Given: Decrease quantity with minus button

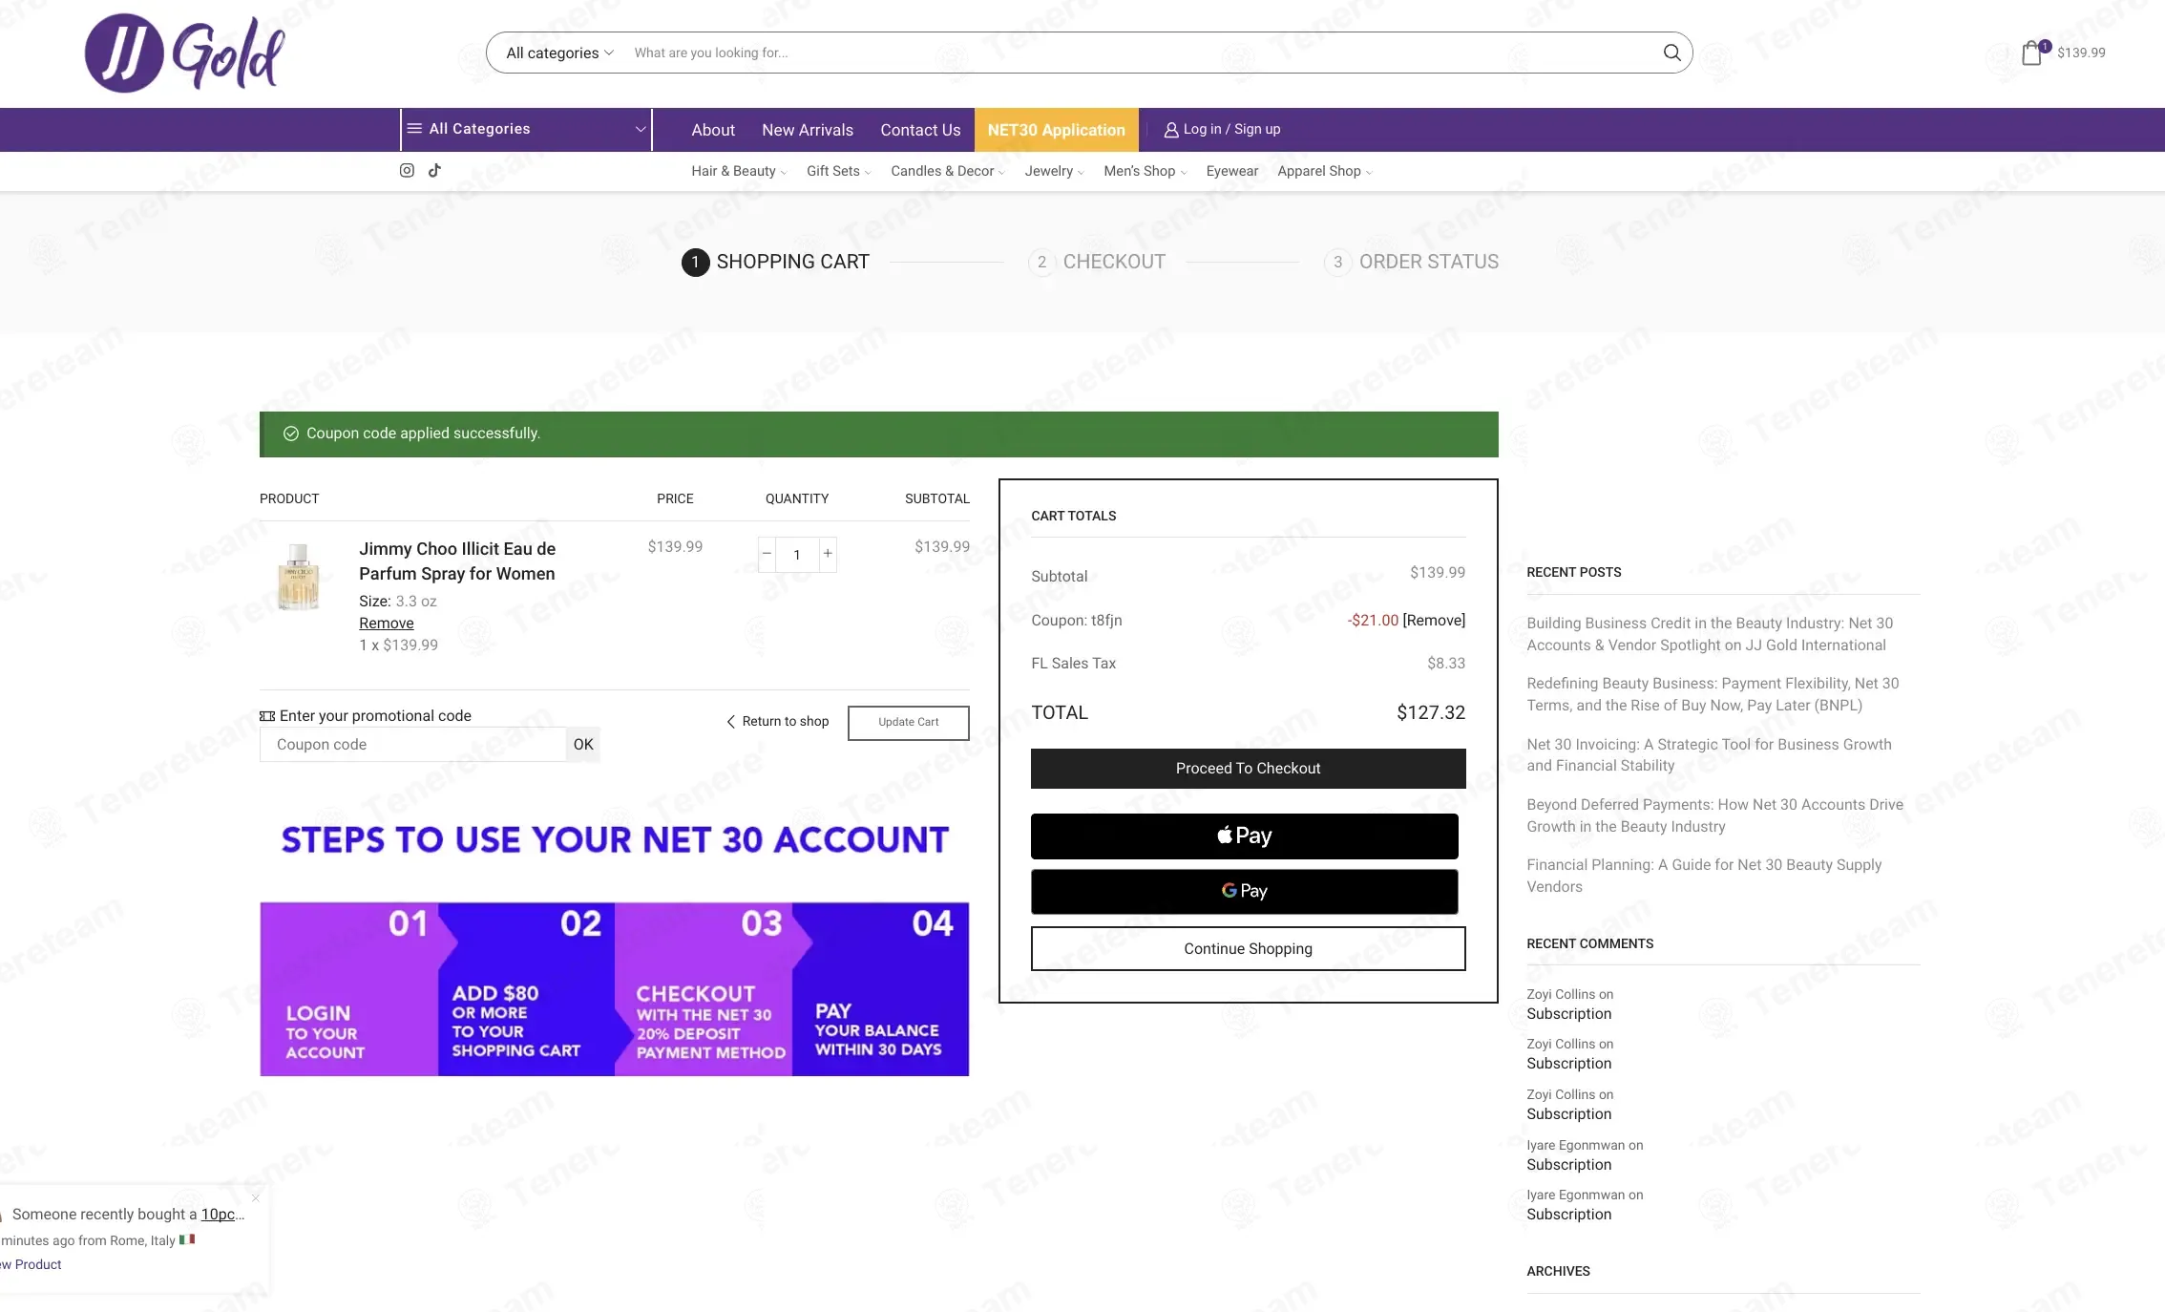Looking at the screenshot, I should click(767, 554).
